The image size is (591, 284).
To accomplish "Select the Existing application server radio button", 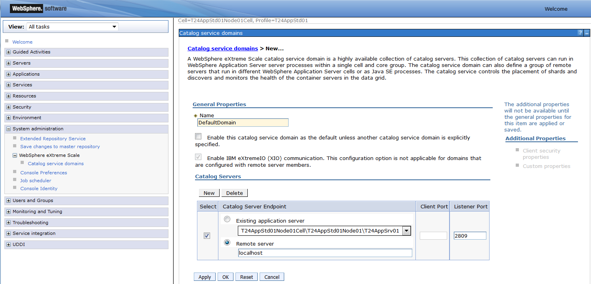I will [227, 219].
